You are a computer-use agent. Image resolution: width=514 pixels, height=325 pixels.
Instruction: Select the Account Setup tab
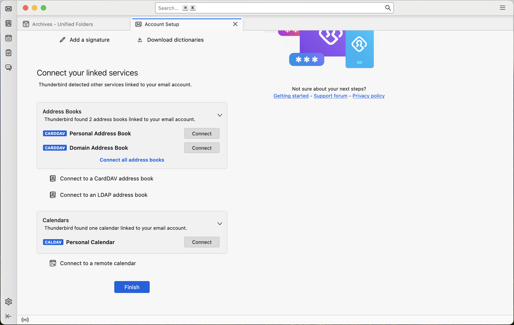point(162,24)
